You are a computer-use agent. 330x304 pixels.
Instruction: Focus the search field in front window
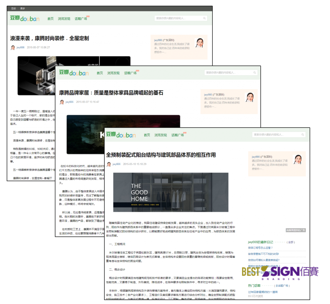[279, 135]
